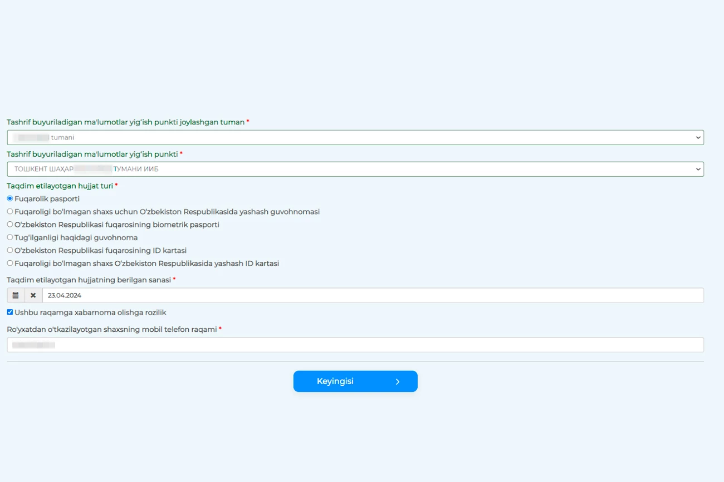Click the mobil telefon raqami input field
Image resolution: width=724 pixels, height=482 pixels.
click(355, 345)
